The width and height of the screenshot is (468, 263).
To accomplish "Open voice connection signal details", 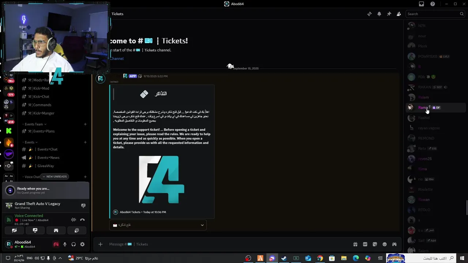I will point(9,220).
